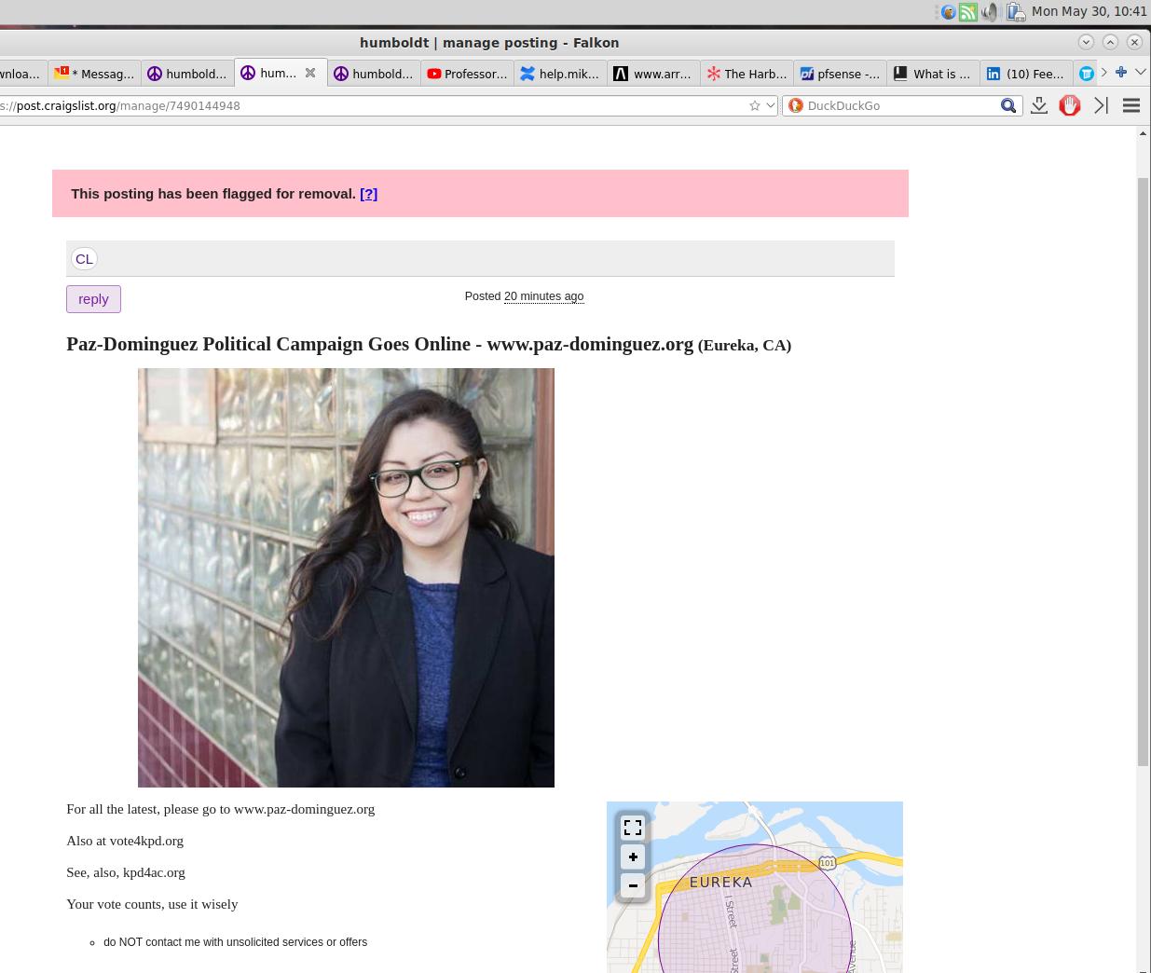Bookmark page with star icon

point(755,105)
